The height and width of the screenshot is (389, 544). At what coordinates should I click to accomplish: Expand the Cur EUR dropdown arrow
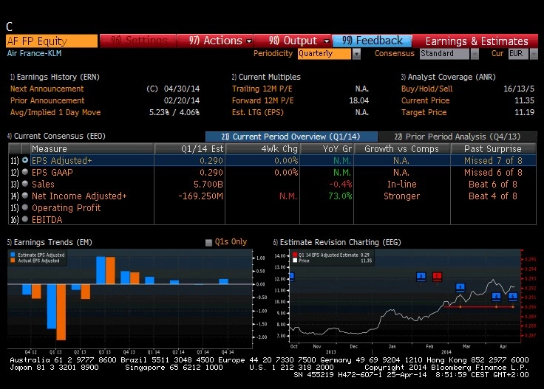[534, 54]
